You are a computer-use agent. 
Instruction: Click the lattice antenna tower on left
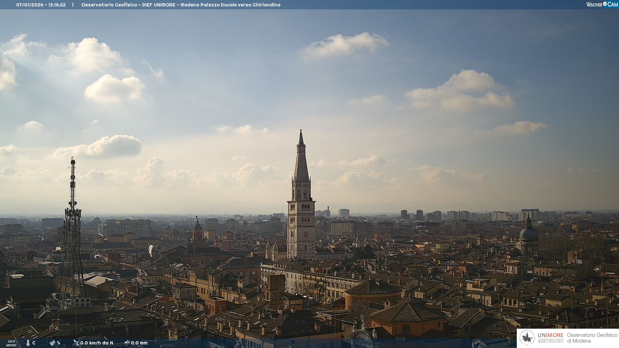[73, 226]
